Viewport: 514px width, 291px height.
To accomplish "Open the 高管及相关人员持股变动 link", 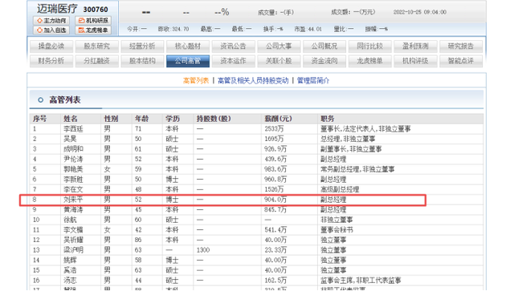I will pos(253,80).
